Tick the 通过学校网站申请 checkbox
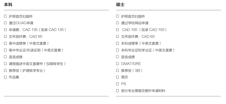 point(117,23)
